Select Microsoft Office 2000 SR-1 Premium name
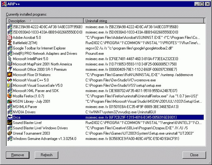This screenshot has height=165, width=212. point(40,69)
